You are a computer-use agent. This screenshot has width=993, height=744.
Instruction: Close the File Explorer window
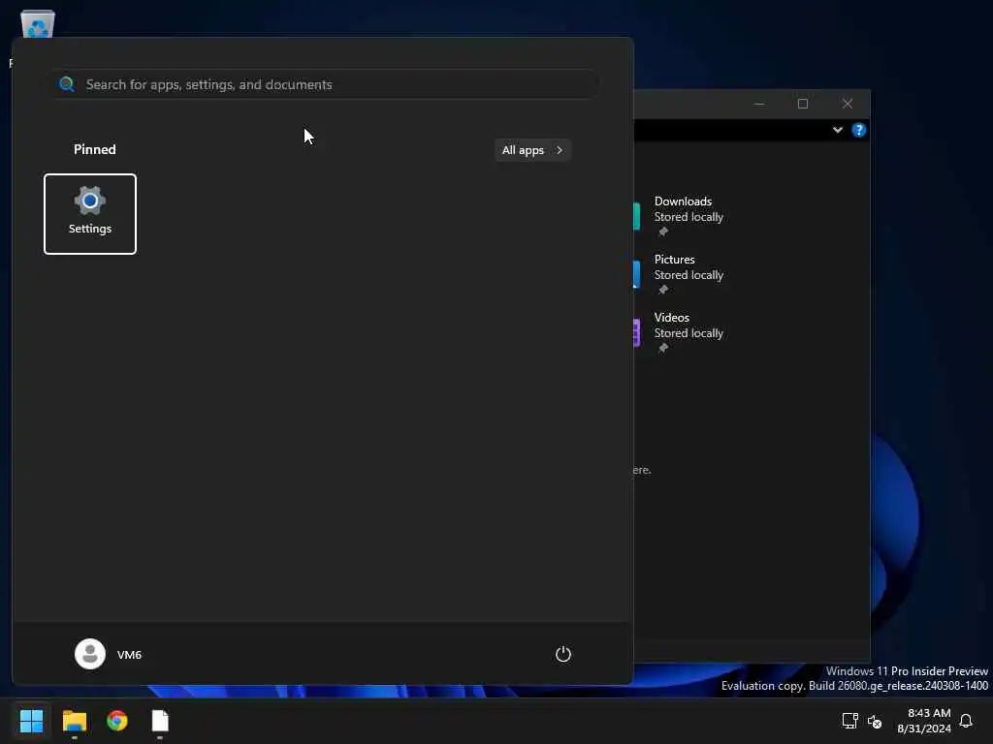(x=848, y=104)
